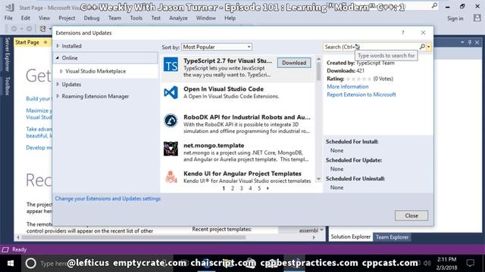Screen dimensions: 485x272
Task: Go to results page 3
Action: [x=242, y=188]
